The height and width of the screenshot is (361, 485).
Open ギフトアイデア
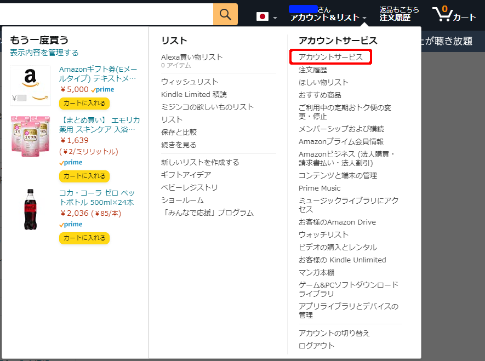coord(186,175)
